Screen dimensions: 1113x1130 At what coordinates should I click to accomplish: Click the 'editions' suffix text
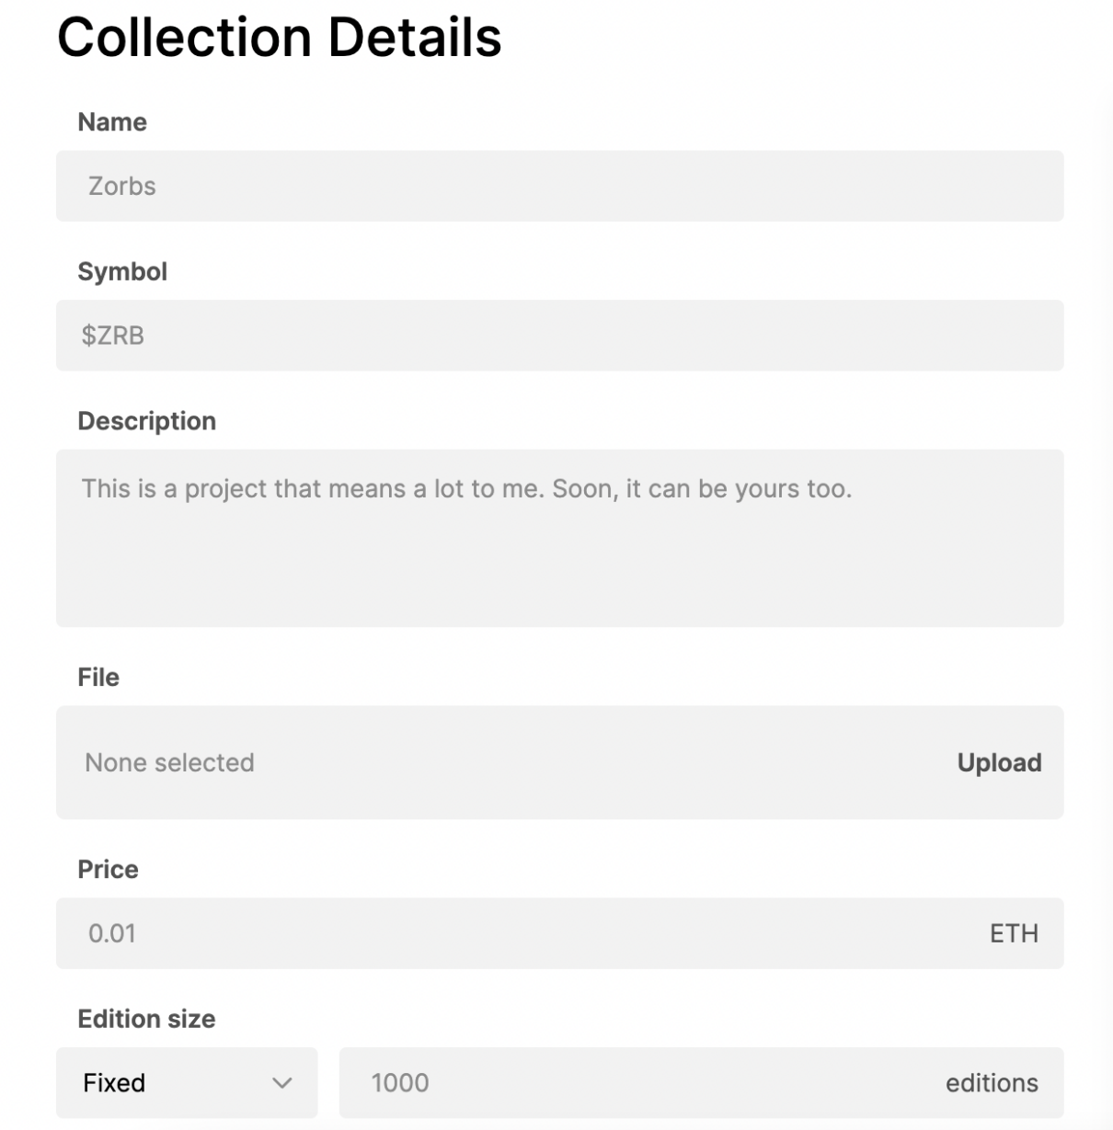pos(992,1083)
